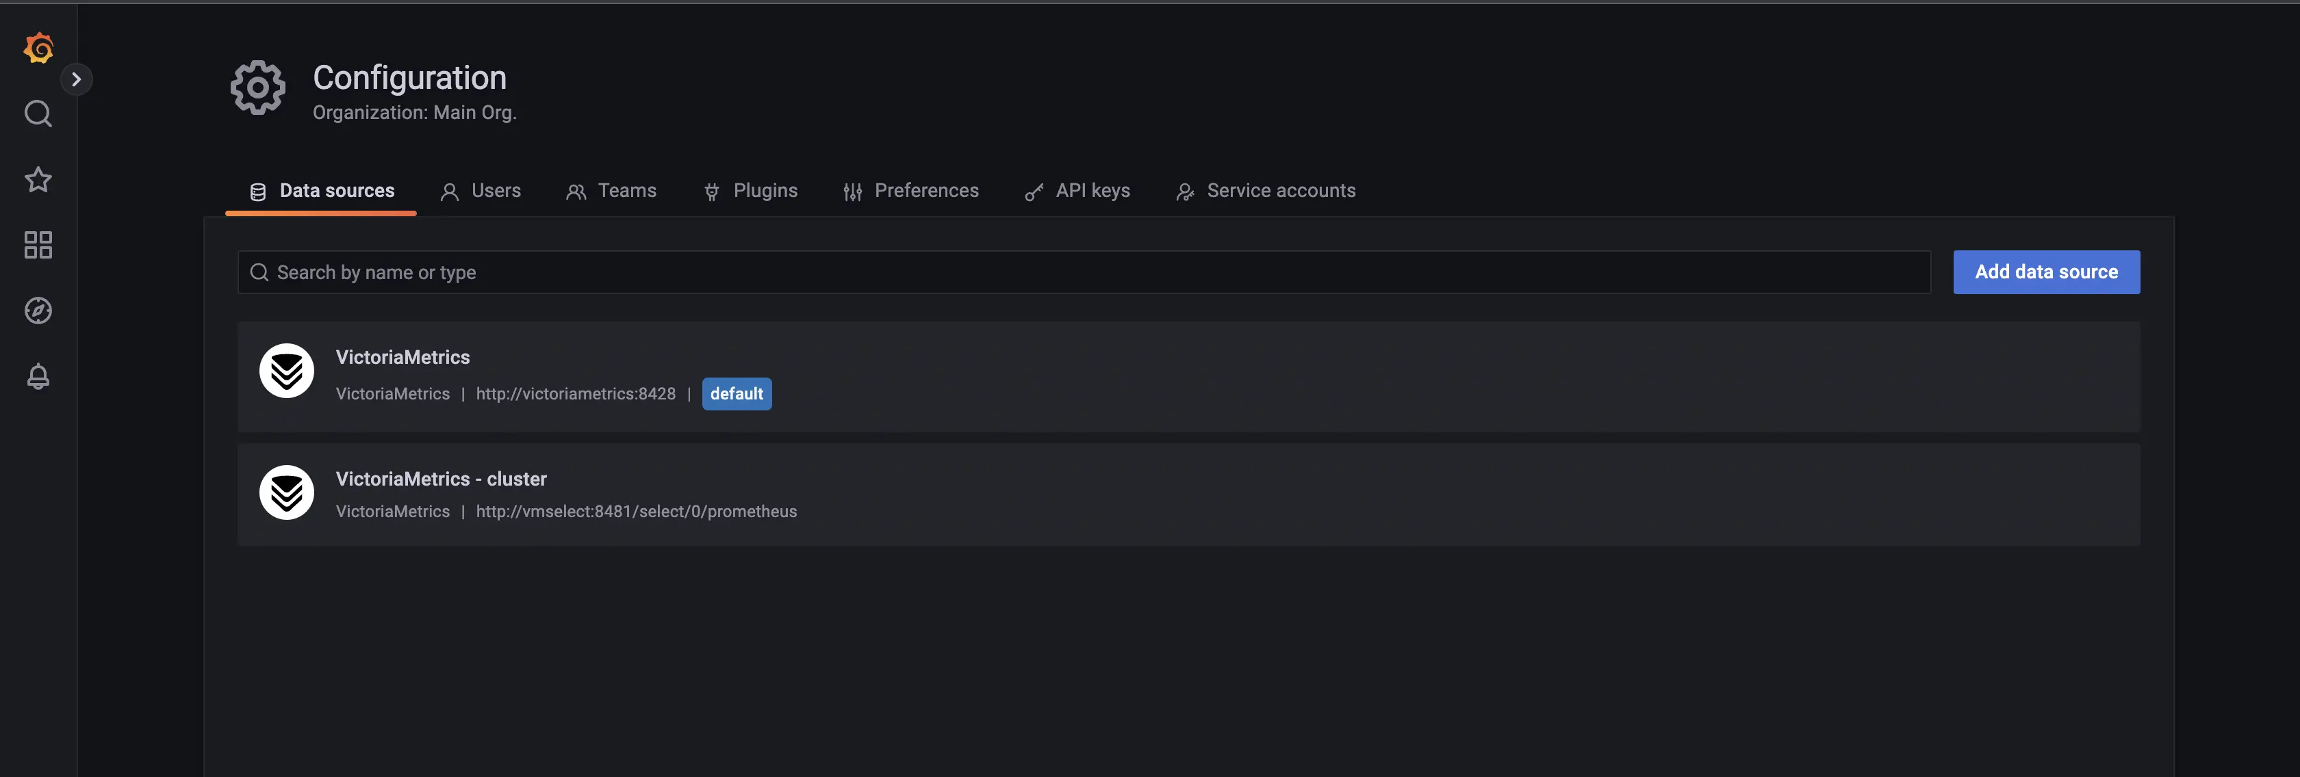Click the VictoriaMetrics cluster logo icon

[287, 492]
